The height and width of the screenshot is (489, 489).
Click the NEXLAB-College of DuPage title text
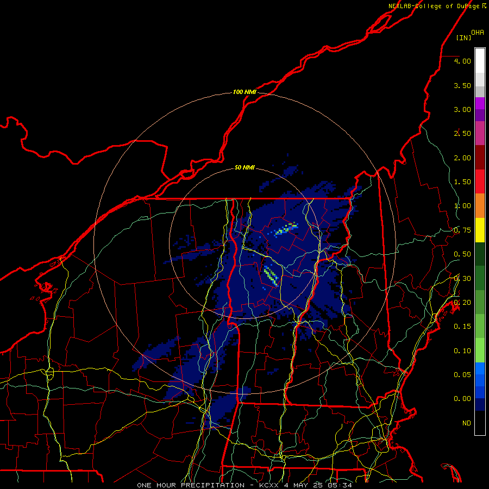click(434, 6)
